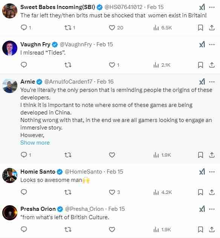Repost Vaughn Fry's tweet

68,65
